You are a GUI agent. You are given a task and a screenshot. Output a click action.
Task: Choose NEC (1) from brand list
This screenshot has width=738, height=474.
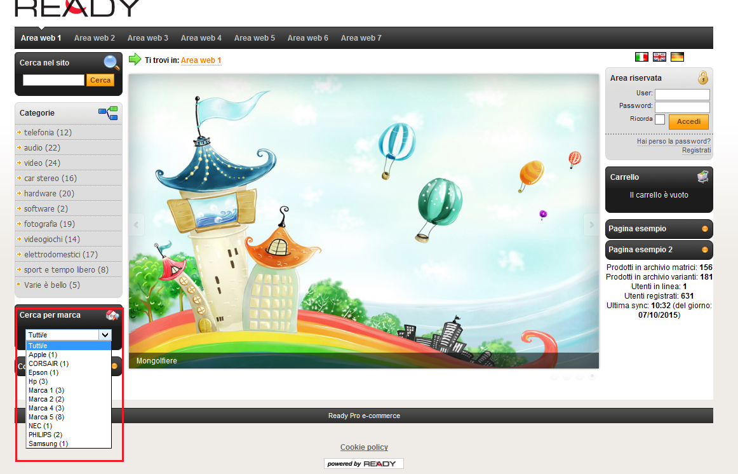69,426
